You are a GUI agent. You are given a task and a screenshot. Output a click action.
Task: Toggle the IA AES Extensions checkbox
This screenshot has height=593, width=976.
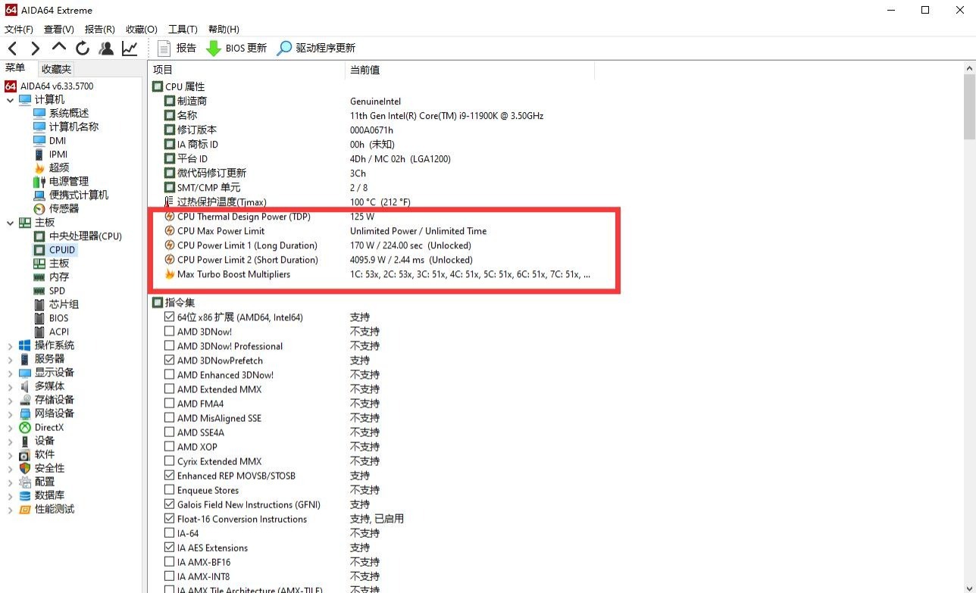coord(170,548)
